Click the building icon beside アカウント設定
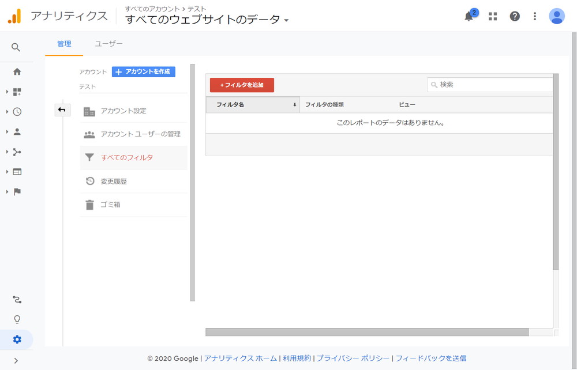 pos(89,111)
